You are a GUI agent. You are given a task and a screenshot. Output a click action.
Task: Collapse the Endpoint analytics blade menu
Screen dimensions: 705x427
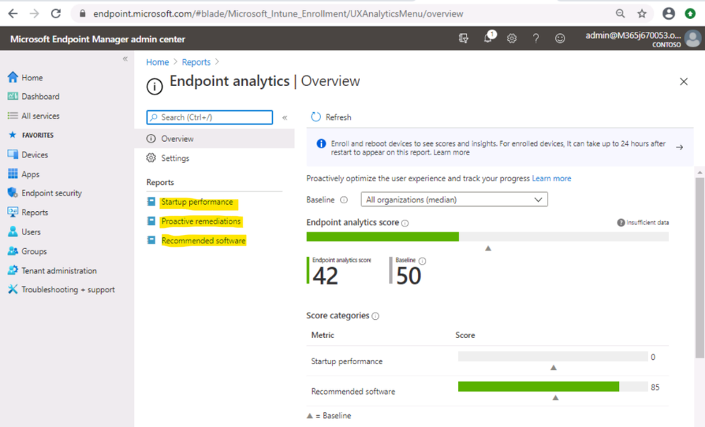(284, 117)
